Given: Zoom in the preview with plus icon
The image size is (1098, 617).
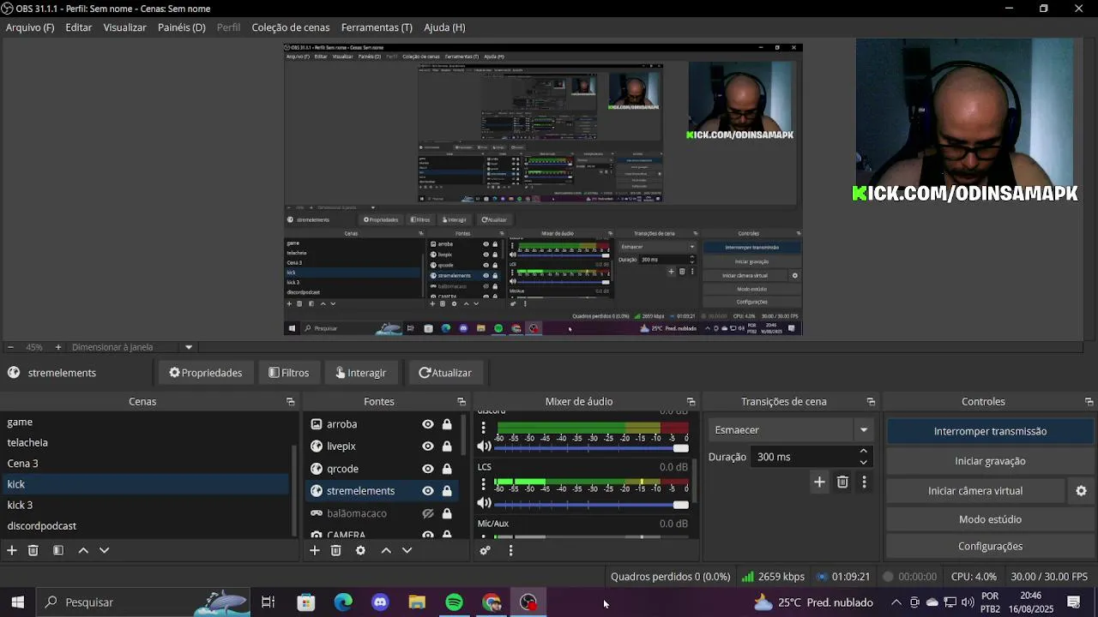Looking at the screenshot, I should [58, 347].
